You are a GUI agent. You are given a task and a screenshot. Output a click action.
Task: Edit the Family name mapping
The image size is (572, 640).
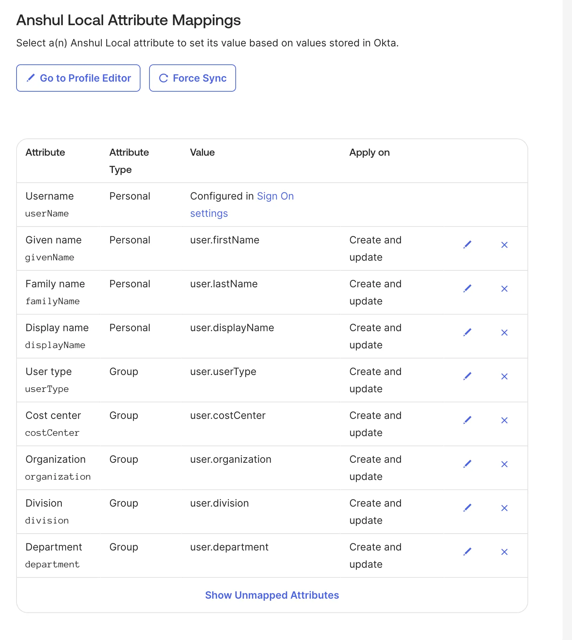[467, 289]
